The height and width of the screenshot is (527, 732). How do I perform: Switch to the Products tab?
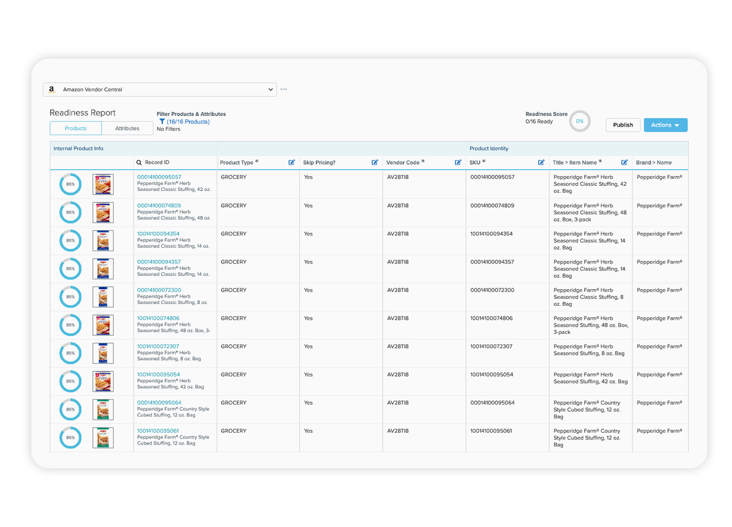tap(76, 128)
